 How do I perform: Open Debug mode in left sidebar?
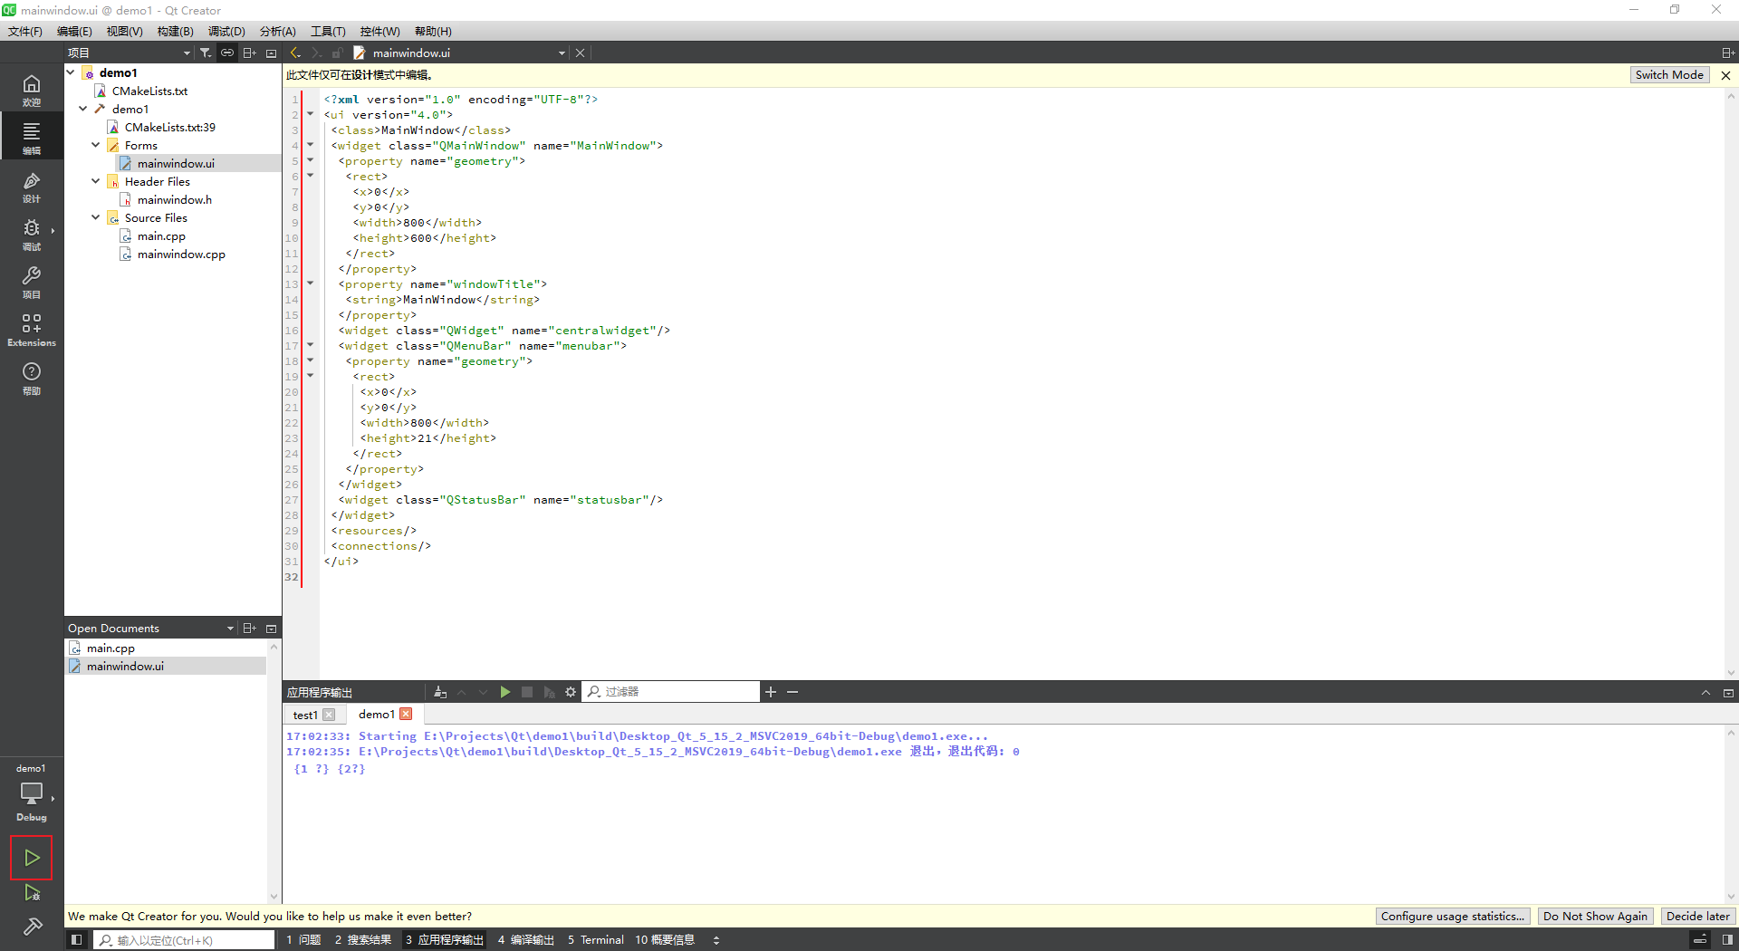tap(32, 234)
